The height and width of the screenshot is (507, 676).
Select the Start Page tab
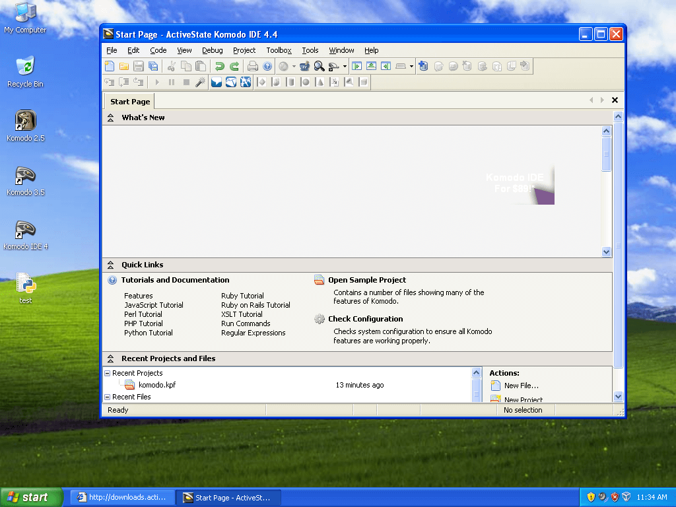tap(130, 102)
